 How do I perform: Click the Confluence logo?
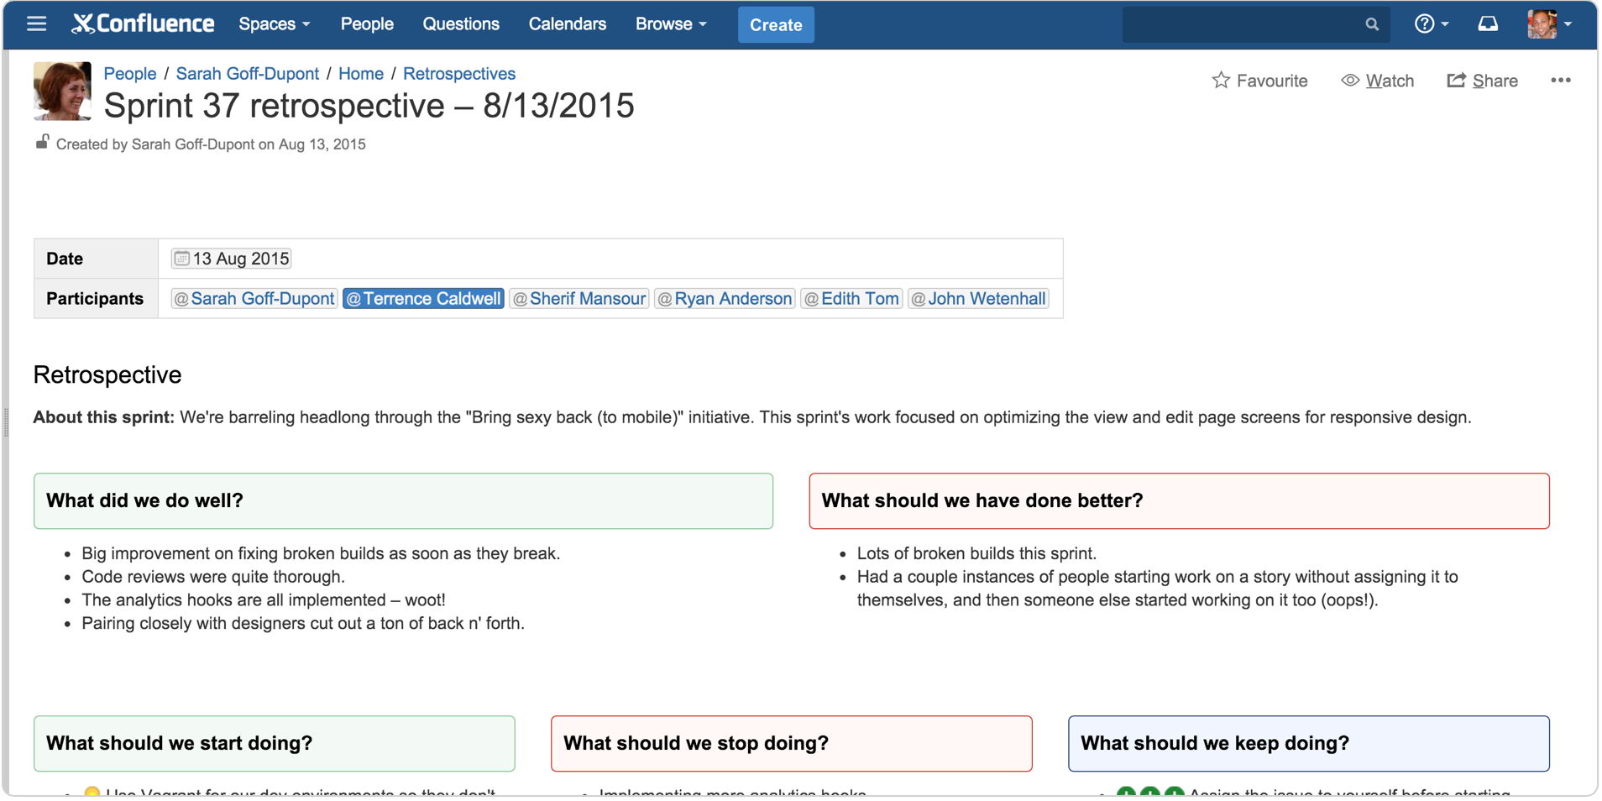143,24
